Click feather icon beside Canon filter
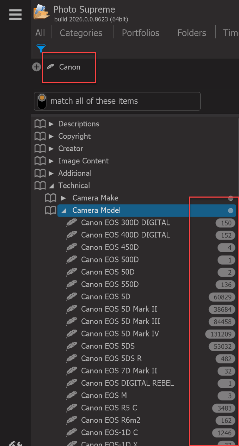Viewport: 239px width, 446px height. (51, 67)
